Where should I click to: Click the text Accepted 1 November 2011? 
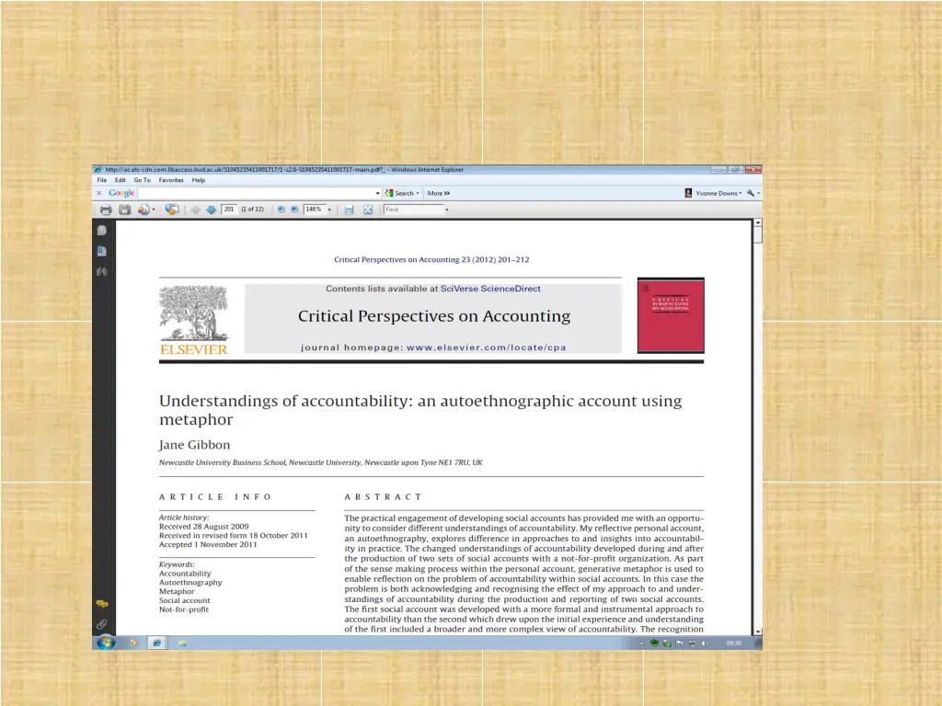(208, 544)
